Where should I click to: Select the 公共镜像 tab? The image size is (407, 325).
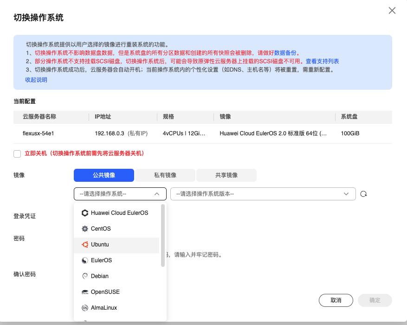click(104, 175)
